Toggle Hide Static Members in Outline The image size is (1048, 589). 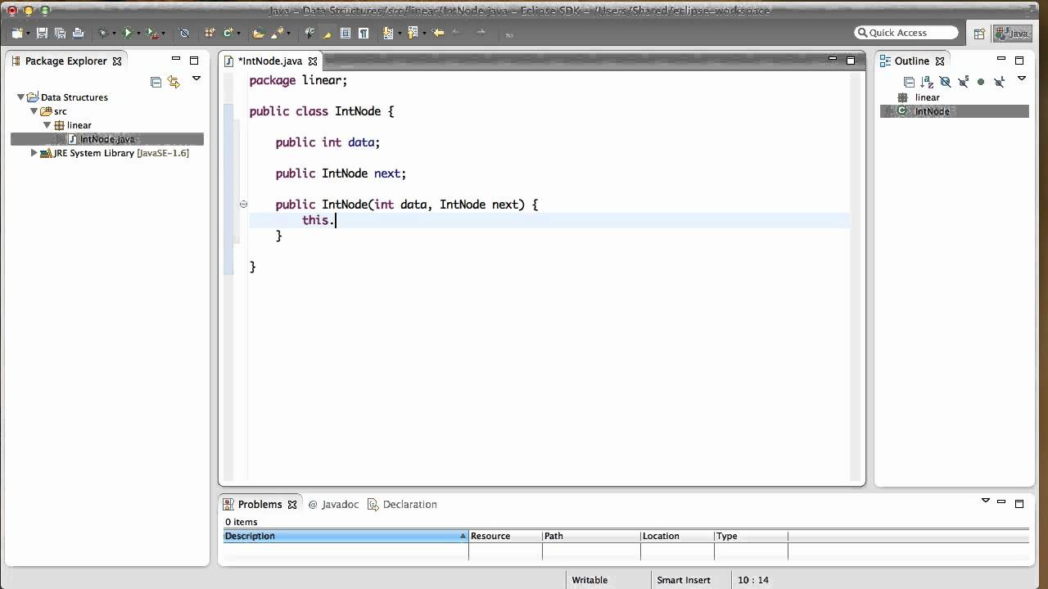963,82
